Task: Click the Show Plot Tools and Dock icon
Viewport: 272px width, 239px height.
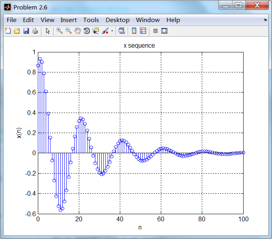Action: point(164,31)
